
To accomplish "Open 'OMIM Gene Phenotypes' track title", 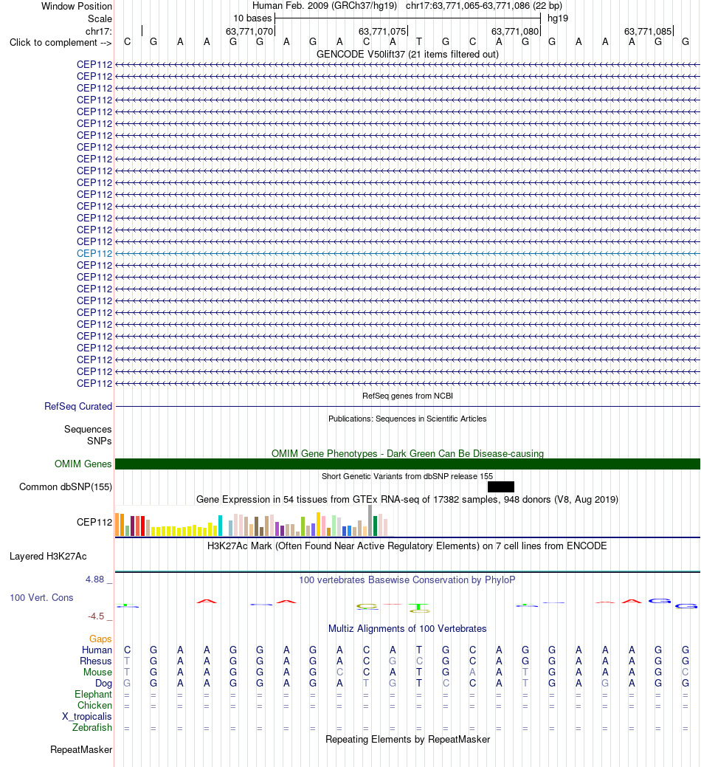I will click(408, 454).
